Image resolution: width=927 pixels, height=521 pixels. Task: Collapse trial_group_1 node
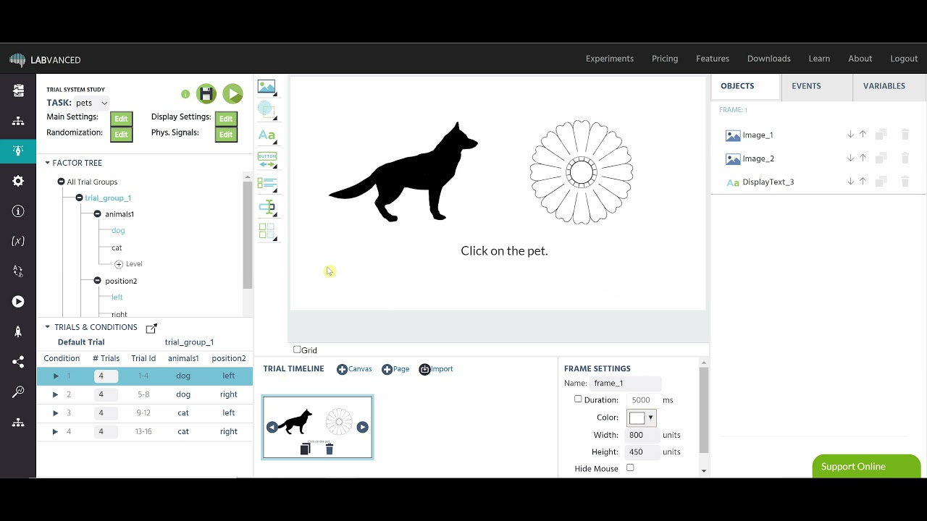coord(79,198)
